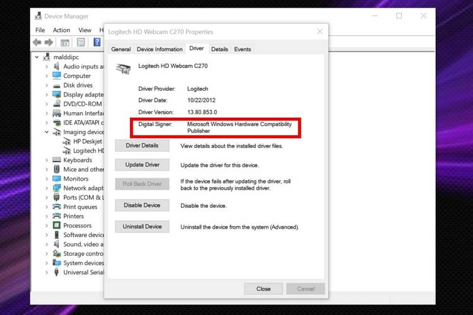The image size is (473, 315).
Task: Close the Logitech Properties dialog with X
Action: pos(320,31)
